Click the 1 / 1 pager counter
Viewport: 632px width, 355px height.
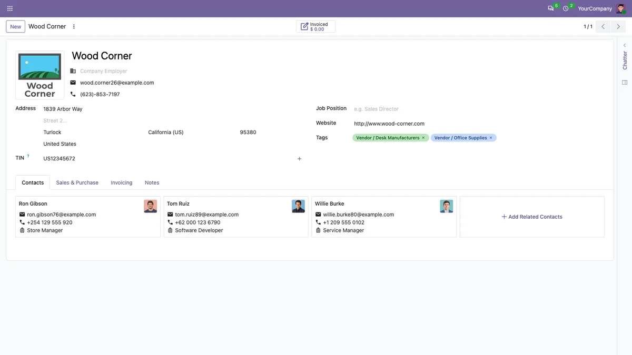[588, 26]
